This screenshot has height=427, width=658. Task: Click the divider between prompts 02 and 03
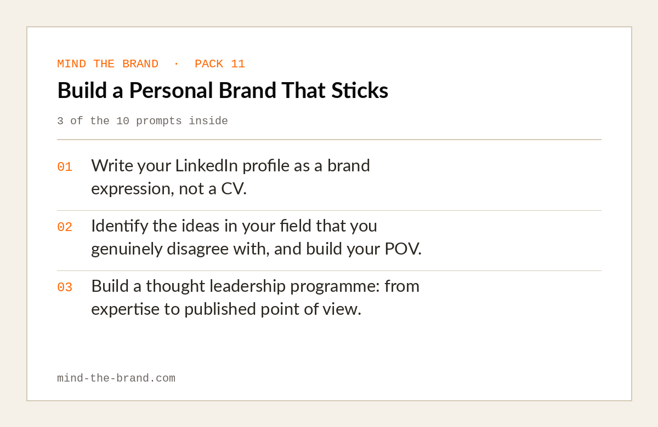(329, 270)
